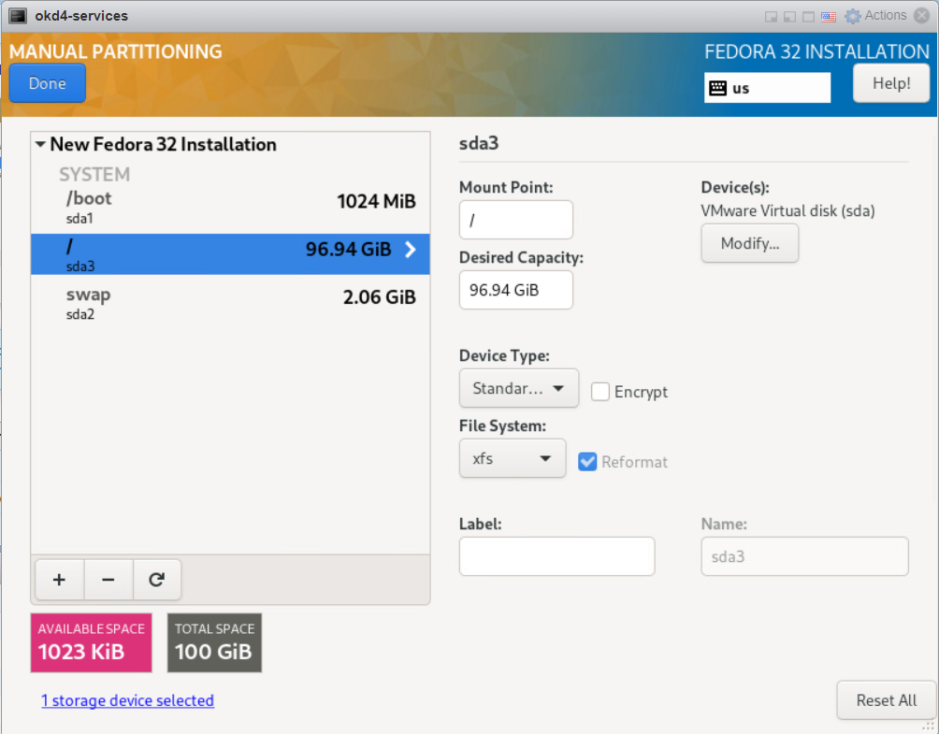Click the third window layout icon in titlebar
This screenshot has width=939, height=734.
[x=808, y=17]
